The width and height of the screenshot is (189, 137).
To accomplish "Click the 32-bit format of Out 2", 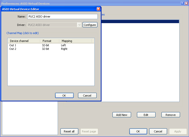I will [x=45, y=49].
